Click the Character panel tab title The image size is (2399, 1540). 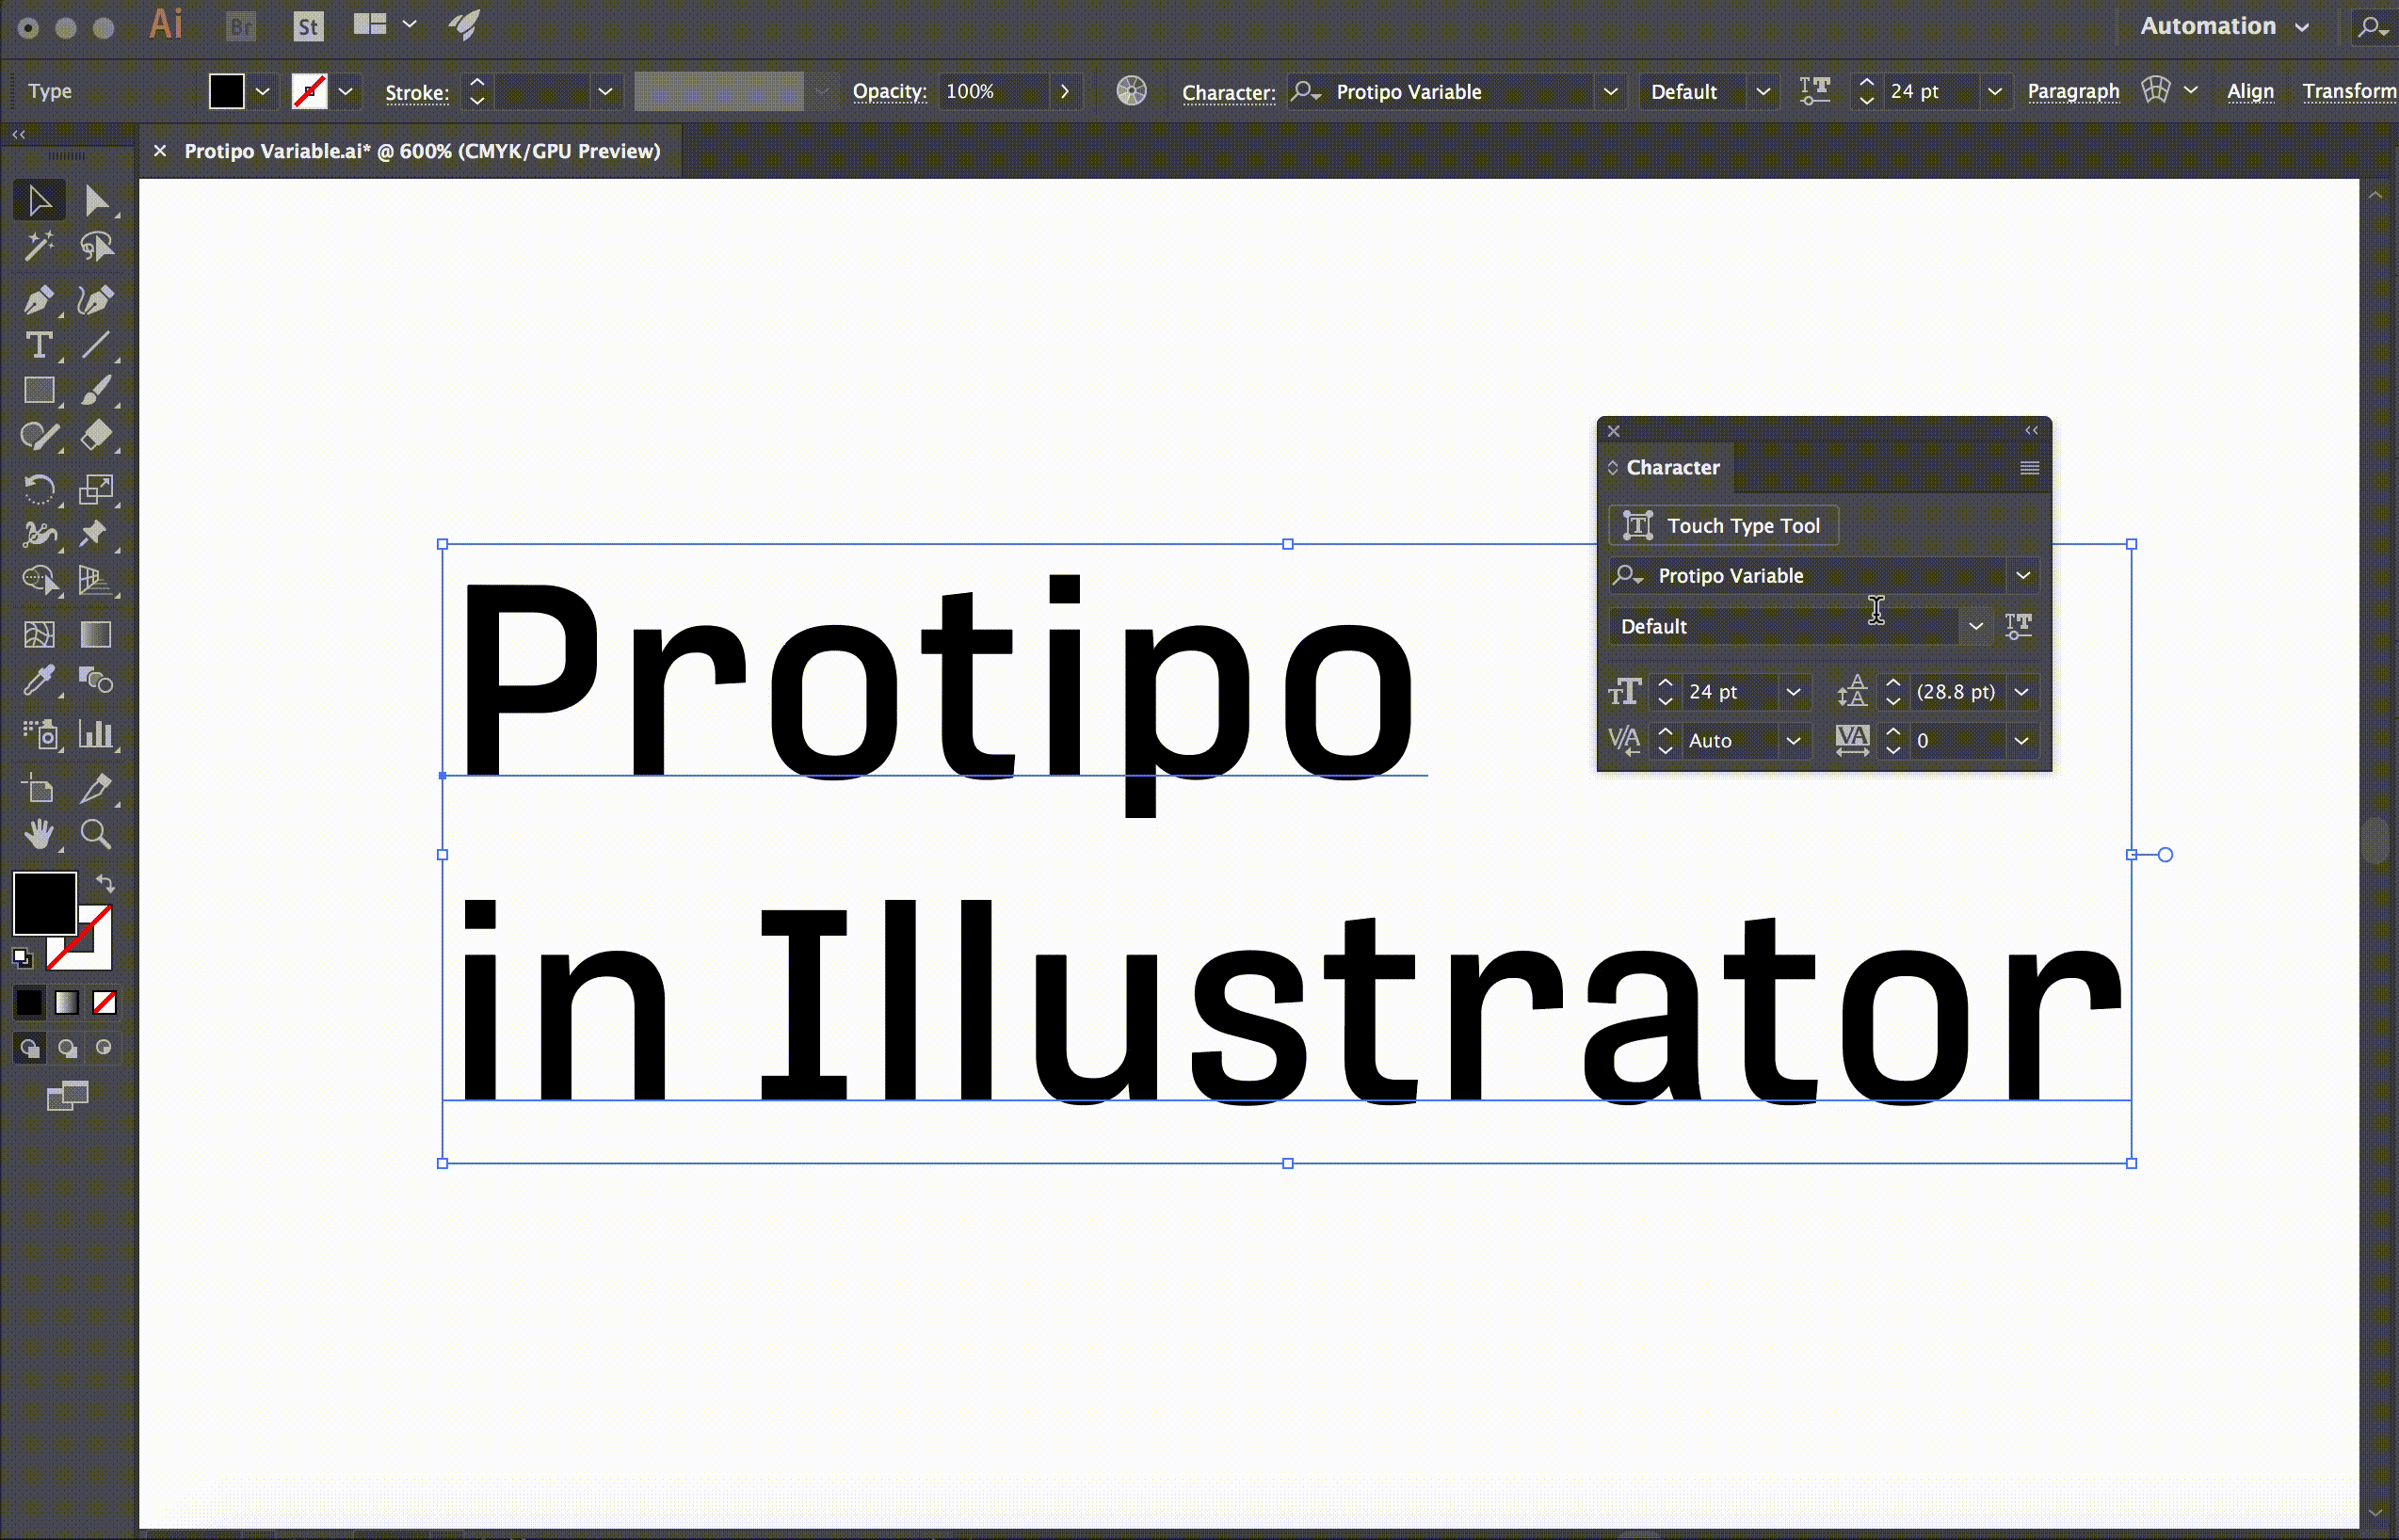tap(1672, 468)
